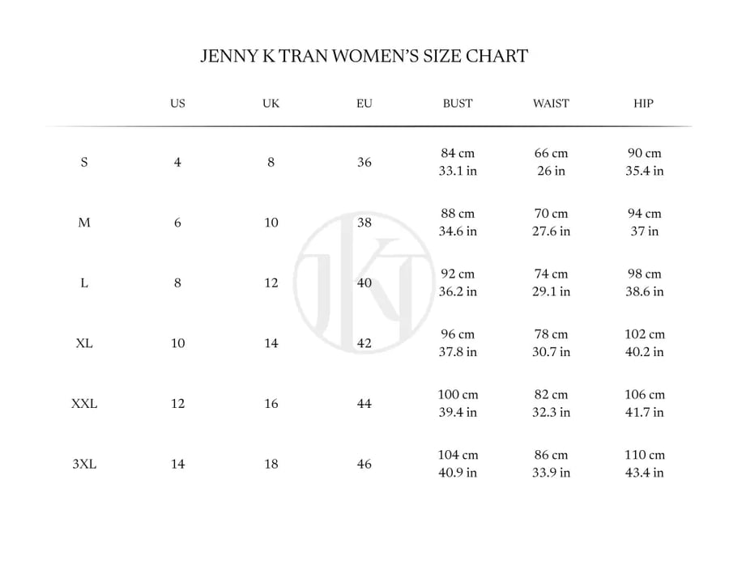Click the 86 cm waist value
Image resolution: width=729 pixels, height=582 pixels.
click(x=551, y=455)
